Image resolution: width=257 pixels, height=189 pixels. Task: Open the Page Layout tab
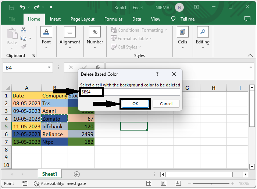[82, 19]
